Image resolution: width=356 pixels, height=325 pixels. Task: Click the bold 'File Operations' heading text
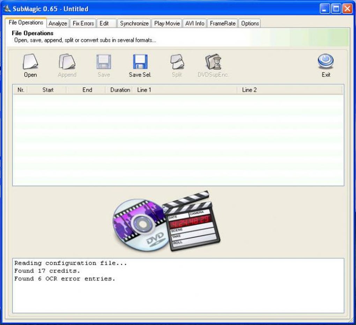click(x=32, y=33)
